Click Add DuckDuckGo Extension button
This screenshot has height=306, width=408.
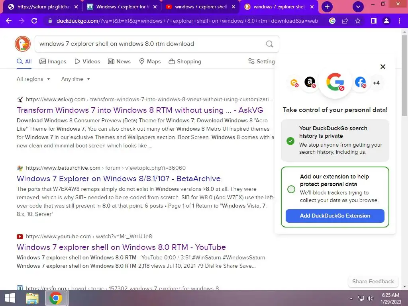point(335,216)
